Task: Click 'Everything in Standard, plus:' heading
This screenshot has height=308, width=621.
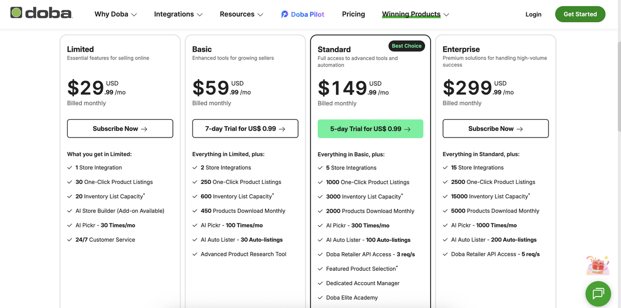Action: (x=481, y=154)
